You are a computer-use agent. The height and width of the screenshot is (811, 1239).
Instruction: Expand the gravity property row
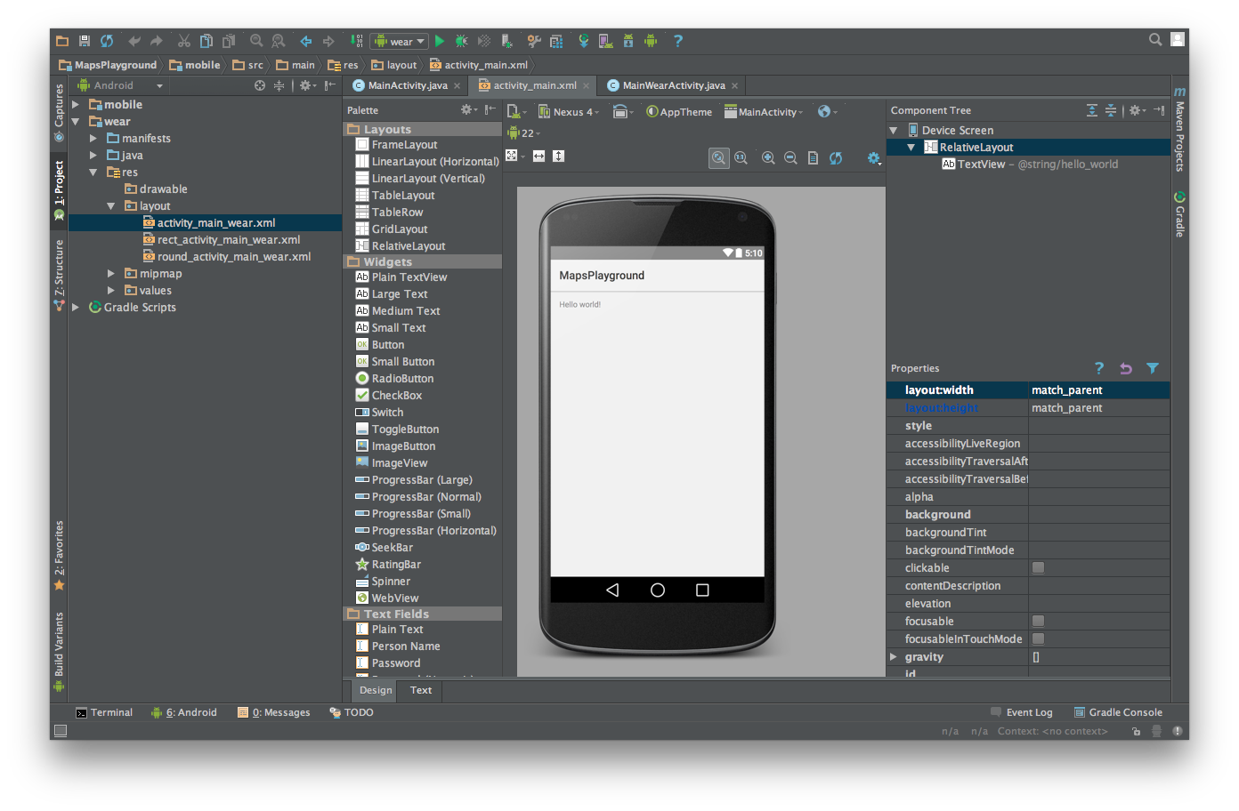(x=894, y=657)
